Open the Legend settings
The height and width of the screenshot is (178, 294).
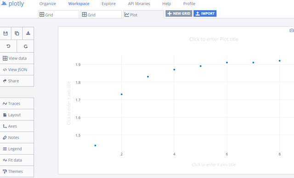17,149
